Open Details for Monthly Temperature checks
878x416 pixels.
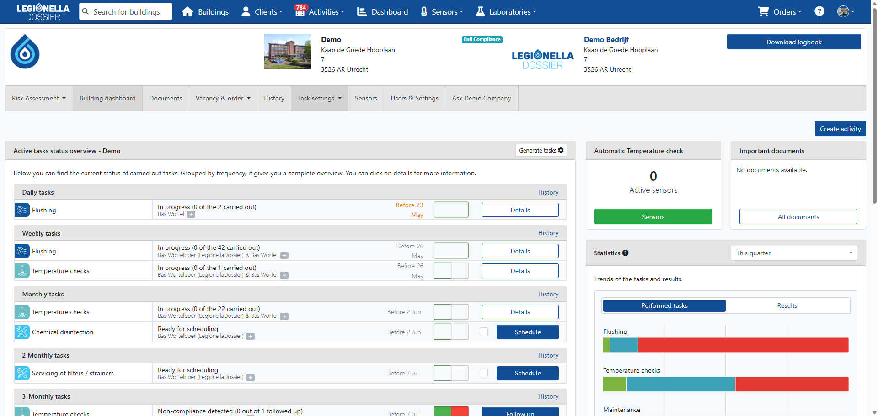point(520,312)
